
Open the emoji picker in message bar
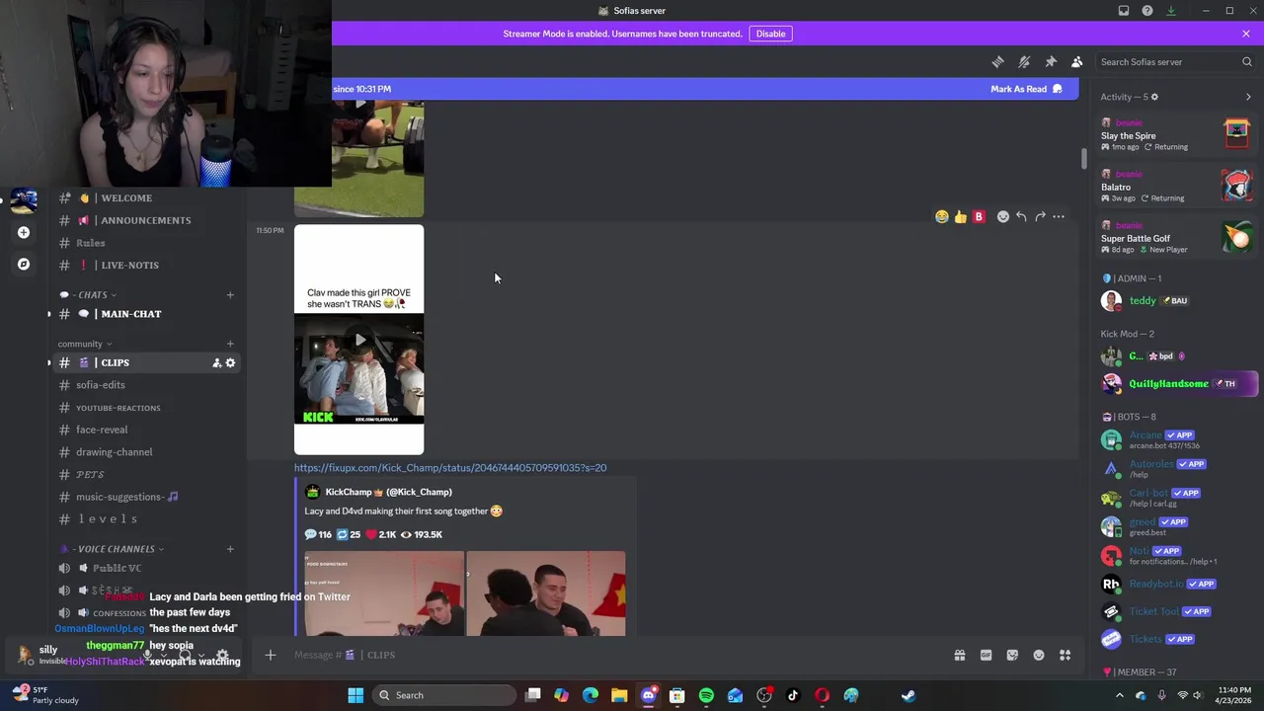(1039, 655)
